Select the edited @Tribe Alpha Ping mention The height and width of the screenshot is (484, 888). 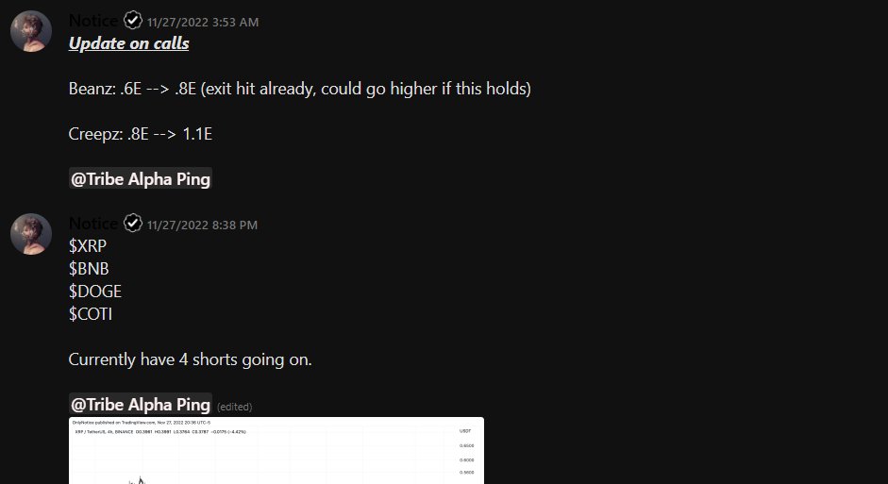tap(141, 404)
